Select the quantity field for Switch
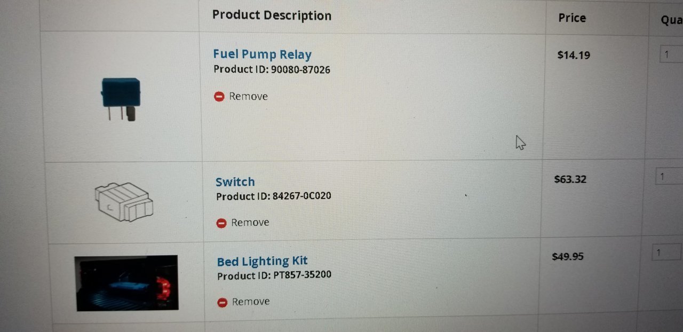Screen dimensions: 683x332 [669, 176]
